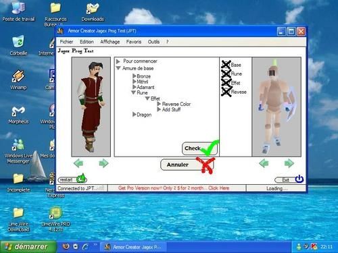Viewport: 338px width, 253px height.
Task: Click left green arrow under robed character
Action: click(78, 163)
